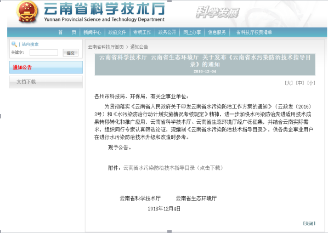
Task: Open 网上办事 navigation item
Action: pos(192,32)
